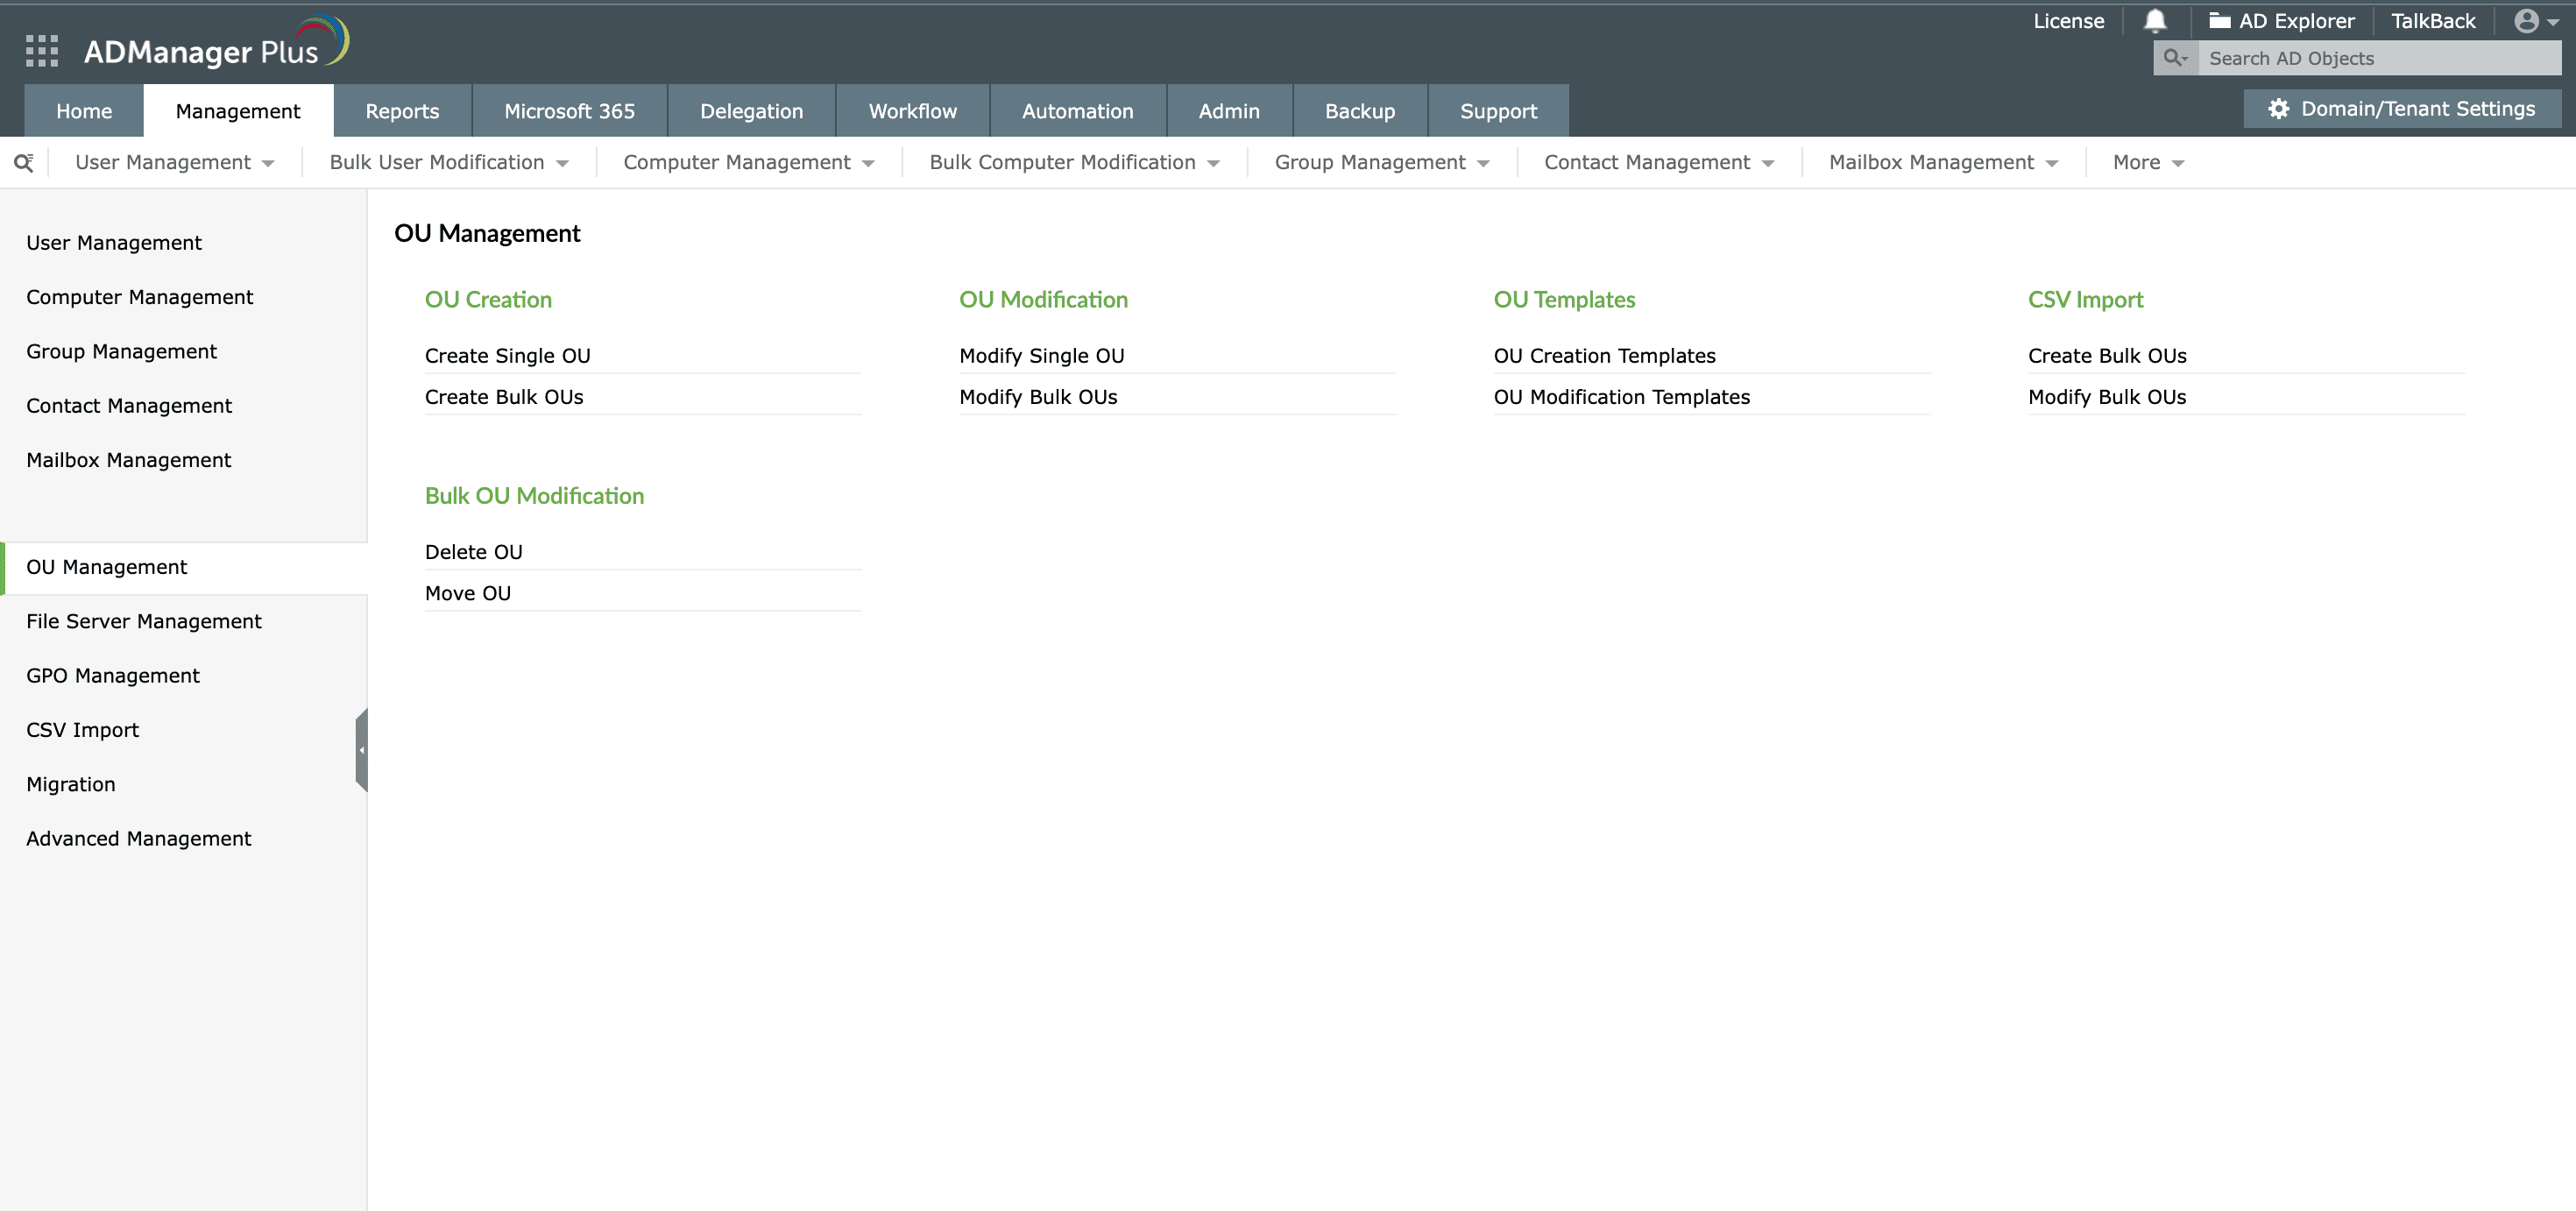Open AD Explorer folder icon

[2219, 21]
